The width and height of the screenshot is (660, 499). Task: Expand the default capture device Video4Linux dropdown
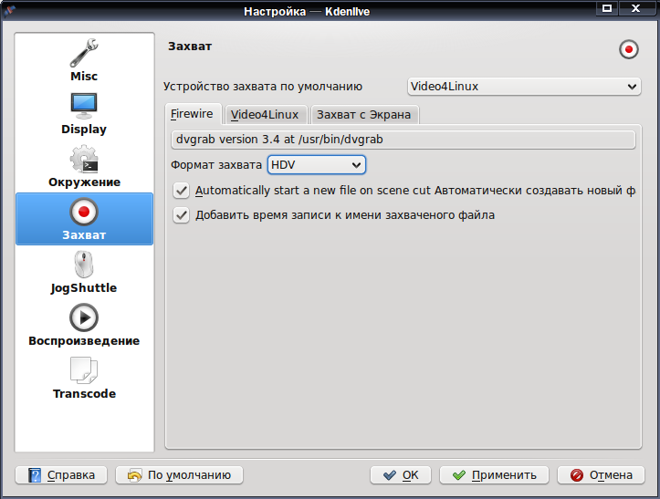pos(524,87)
